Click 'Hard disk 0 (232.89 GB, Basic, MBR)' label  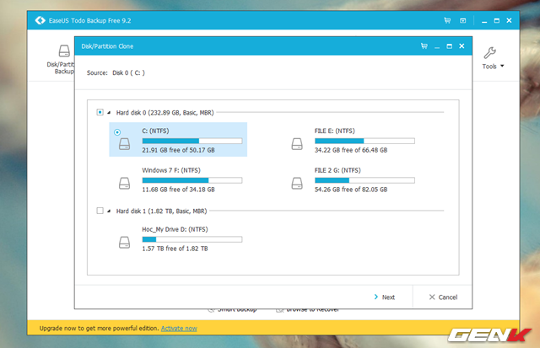coord(165,112)
